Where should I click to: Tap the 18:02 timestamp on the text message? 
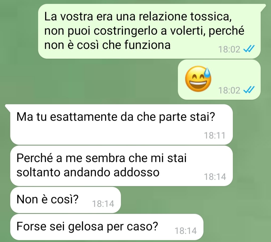point(229,49)
